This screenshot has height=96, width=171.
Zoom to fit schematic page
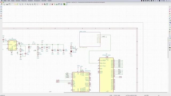tap(32, 4)
